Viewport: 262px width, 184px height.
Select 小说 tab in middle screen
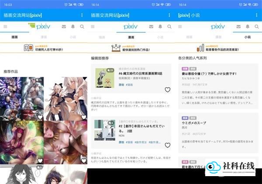coord(160,37)
